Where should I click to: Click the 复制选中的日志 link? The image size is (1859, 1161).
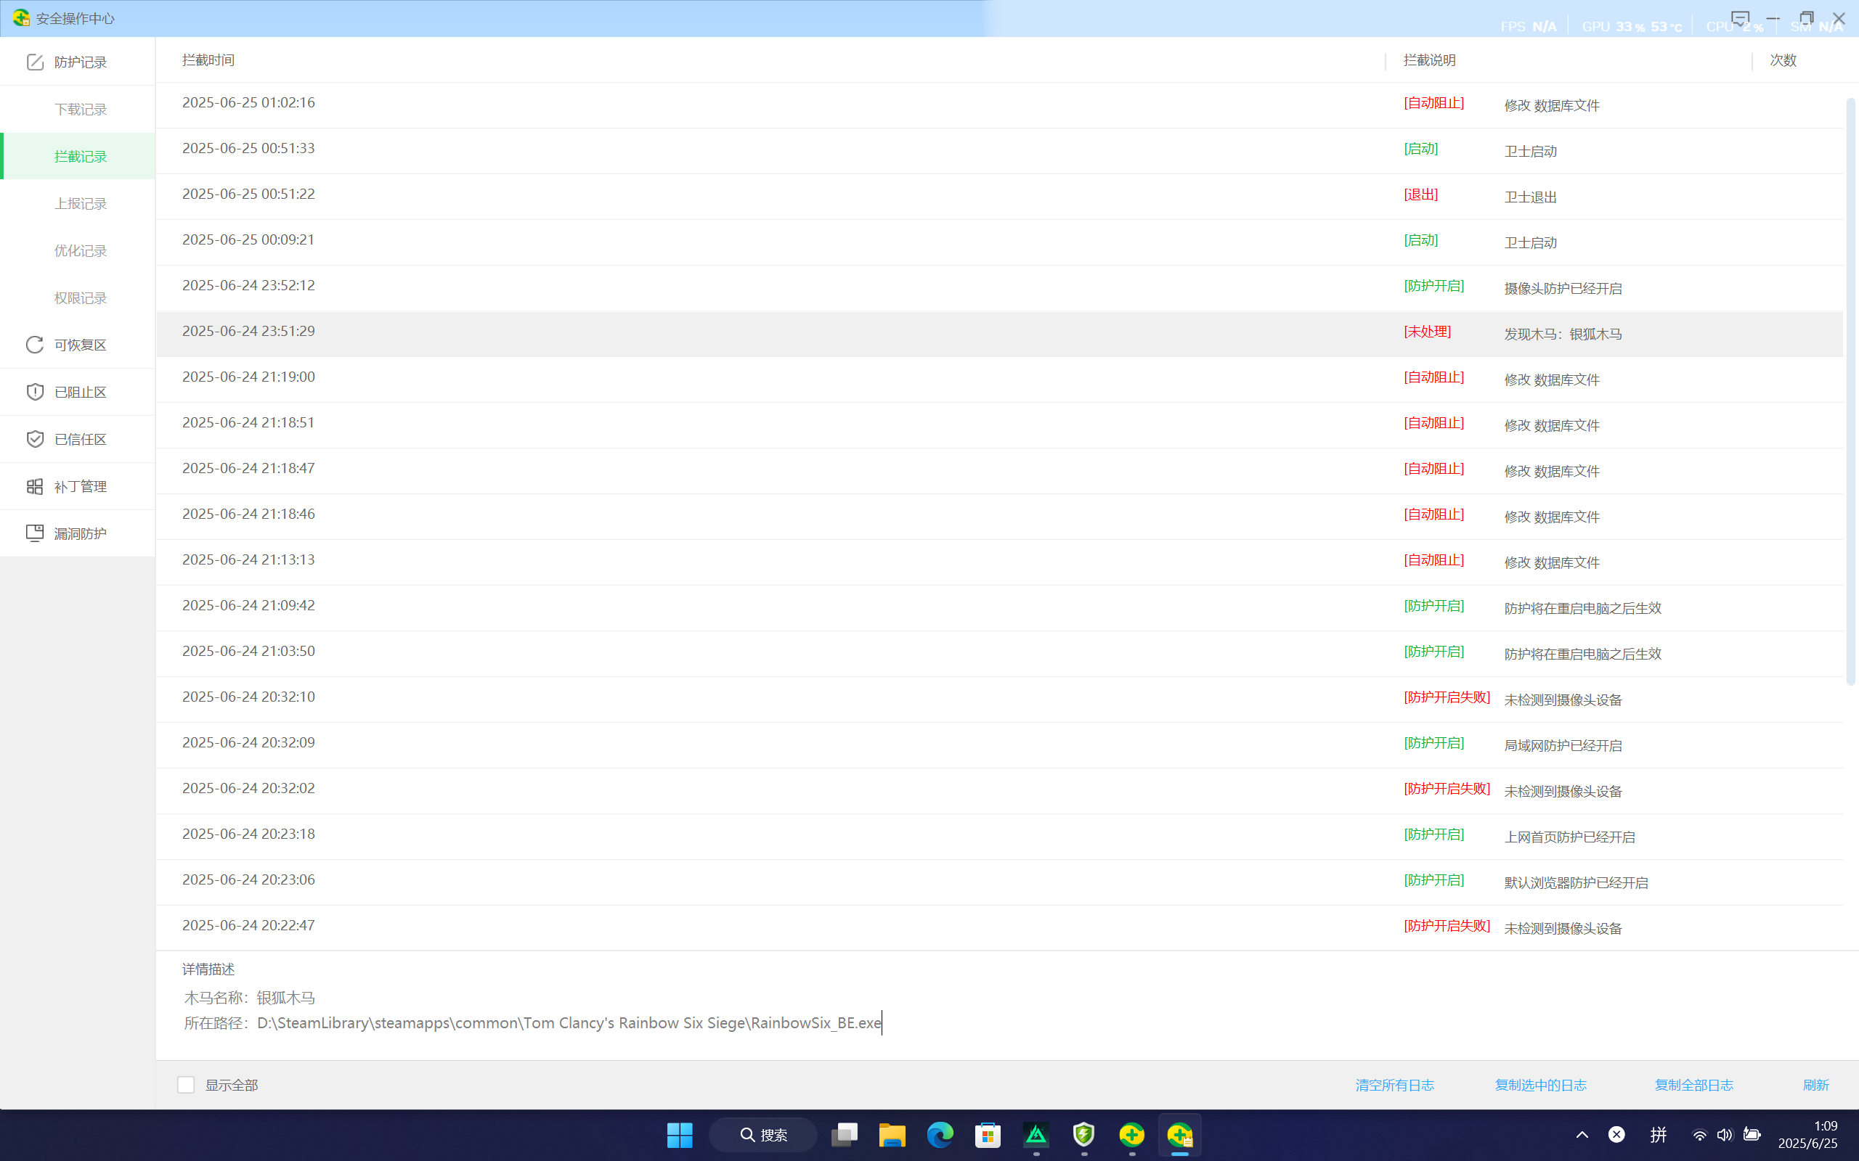pos(1540,1084)
